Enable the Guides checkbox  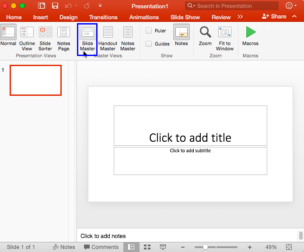[x=149, y=44]
